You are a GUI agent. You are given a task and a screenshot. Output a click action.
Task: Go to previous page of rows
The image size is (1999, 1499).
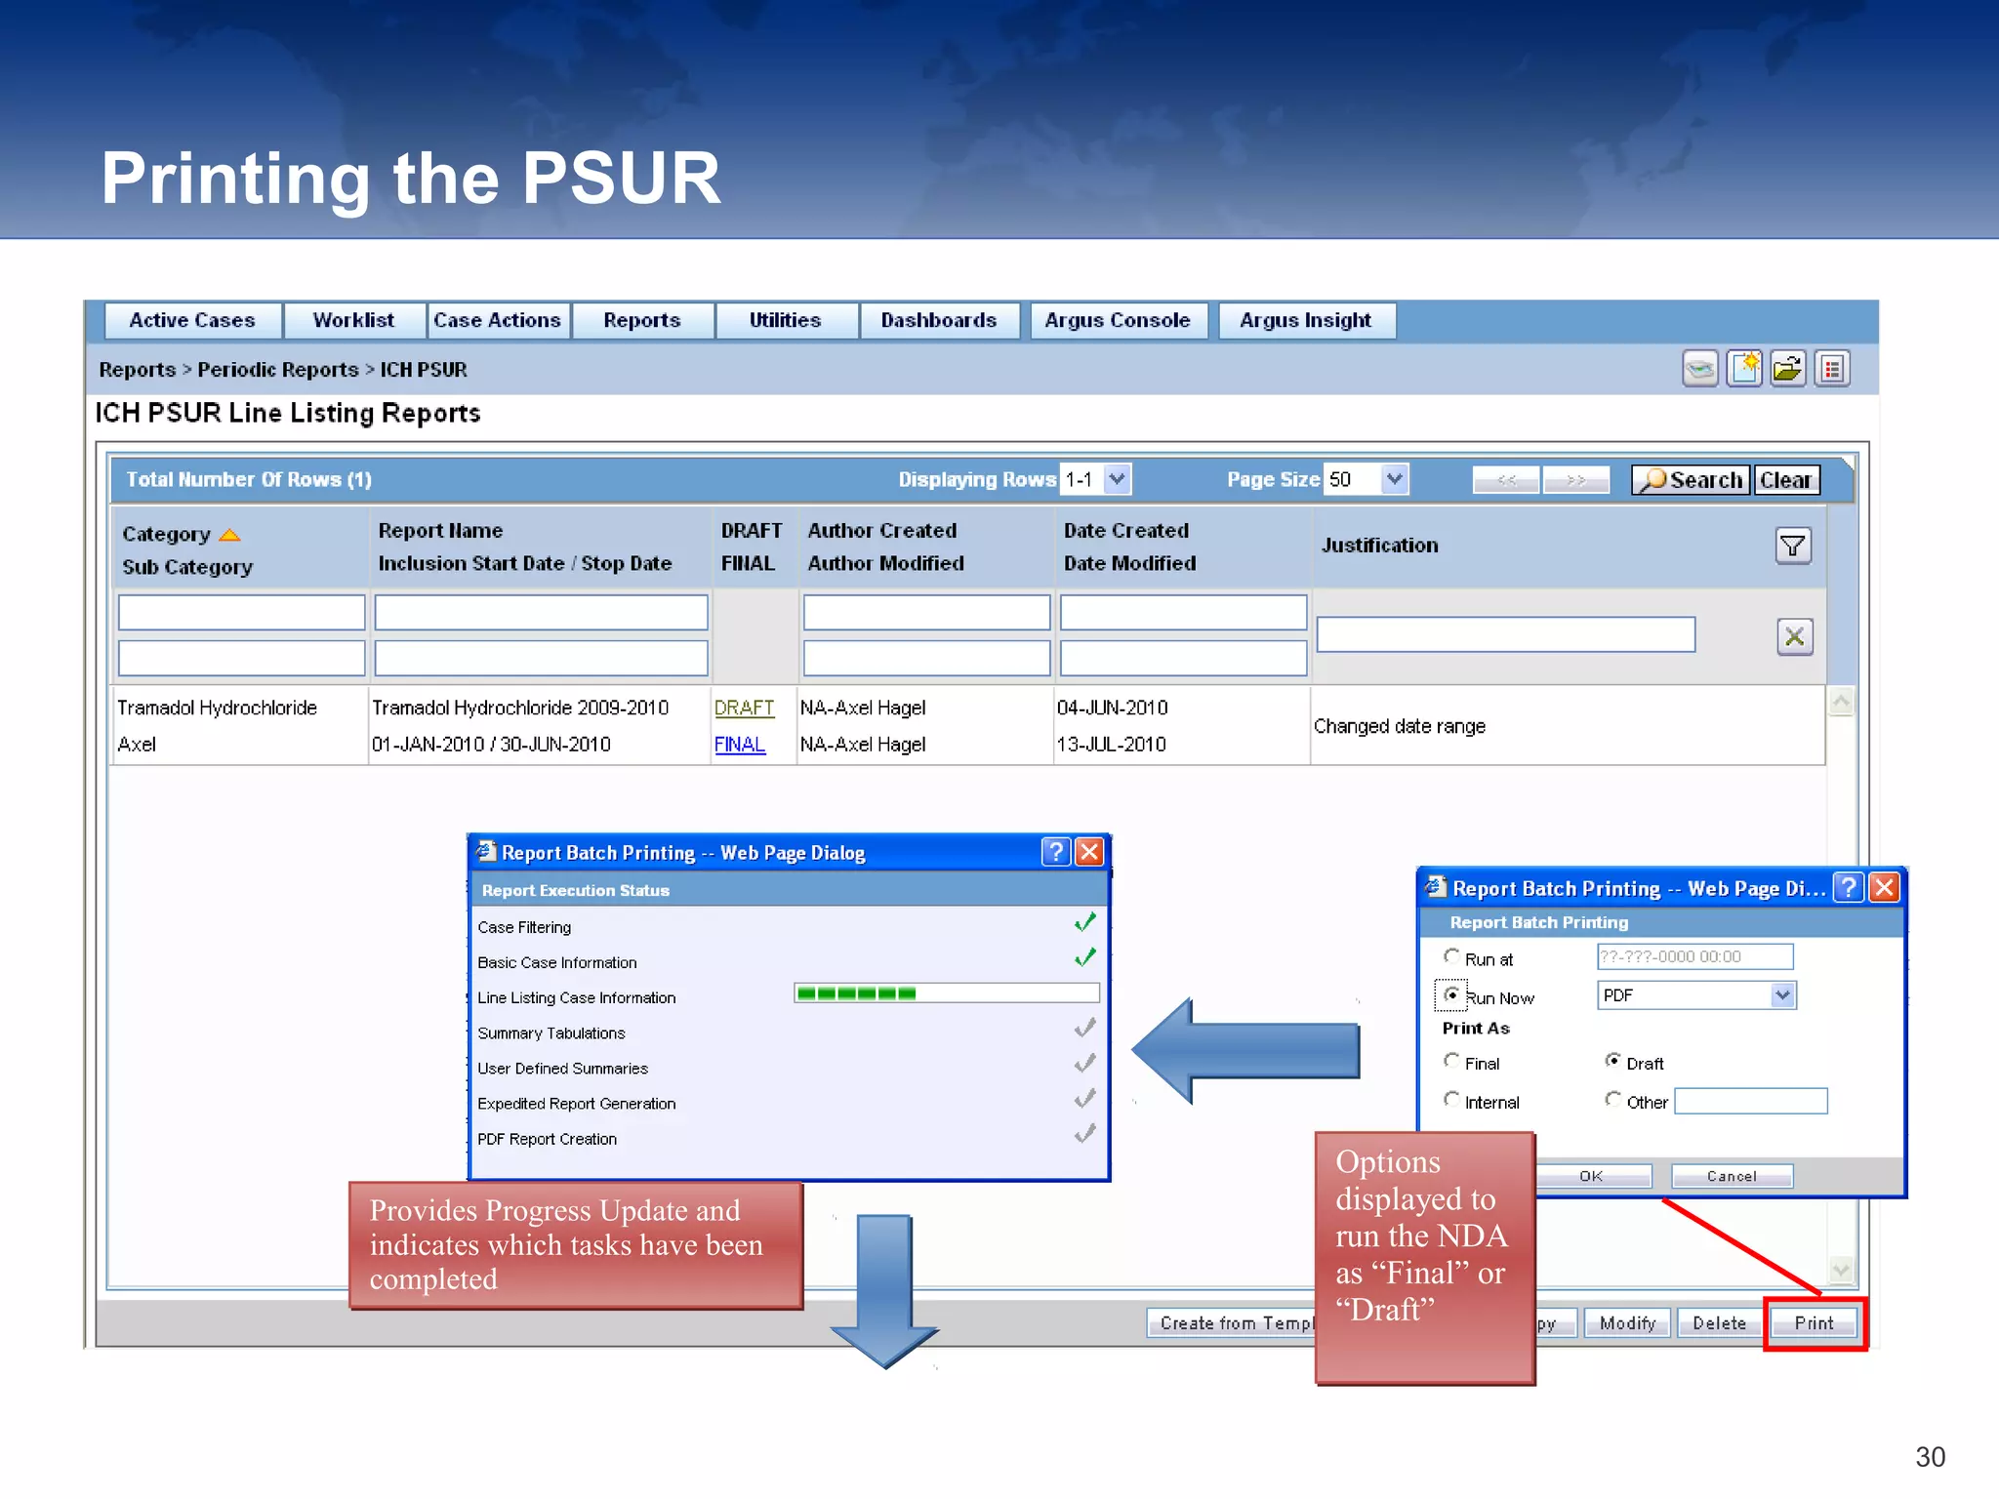tap(1506, 480)
